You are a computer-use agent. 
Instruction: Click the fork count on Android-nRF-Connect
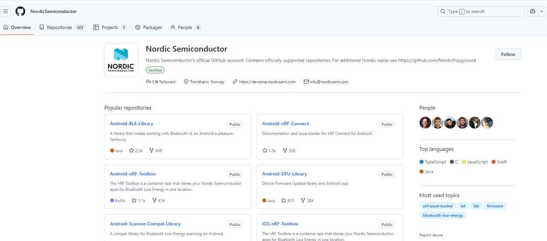(x=289, y=151)
